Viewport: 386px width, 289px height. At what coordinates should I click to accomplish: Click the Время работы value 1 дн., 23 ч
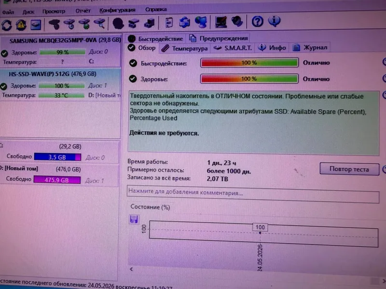(x=221, y=163)
